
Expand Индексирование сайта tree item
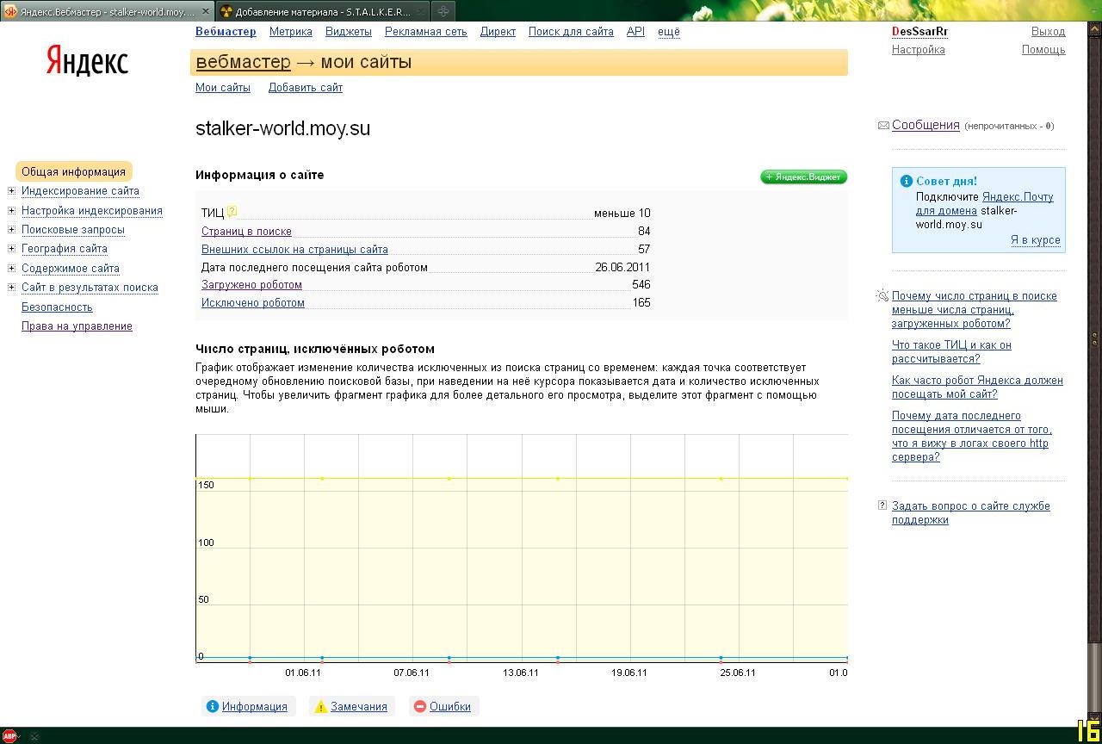pos(11,191)
